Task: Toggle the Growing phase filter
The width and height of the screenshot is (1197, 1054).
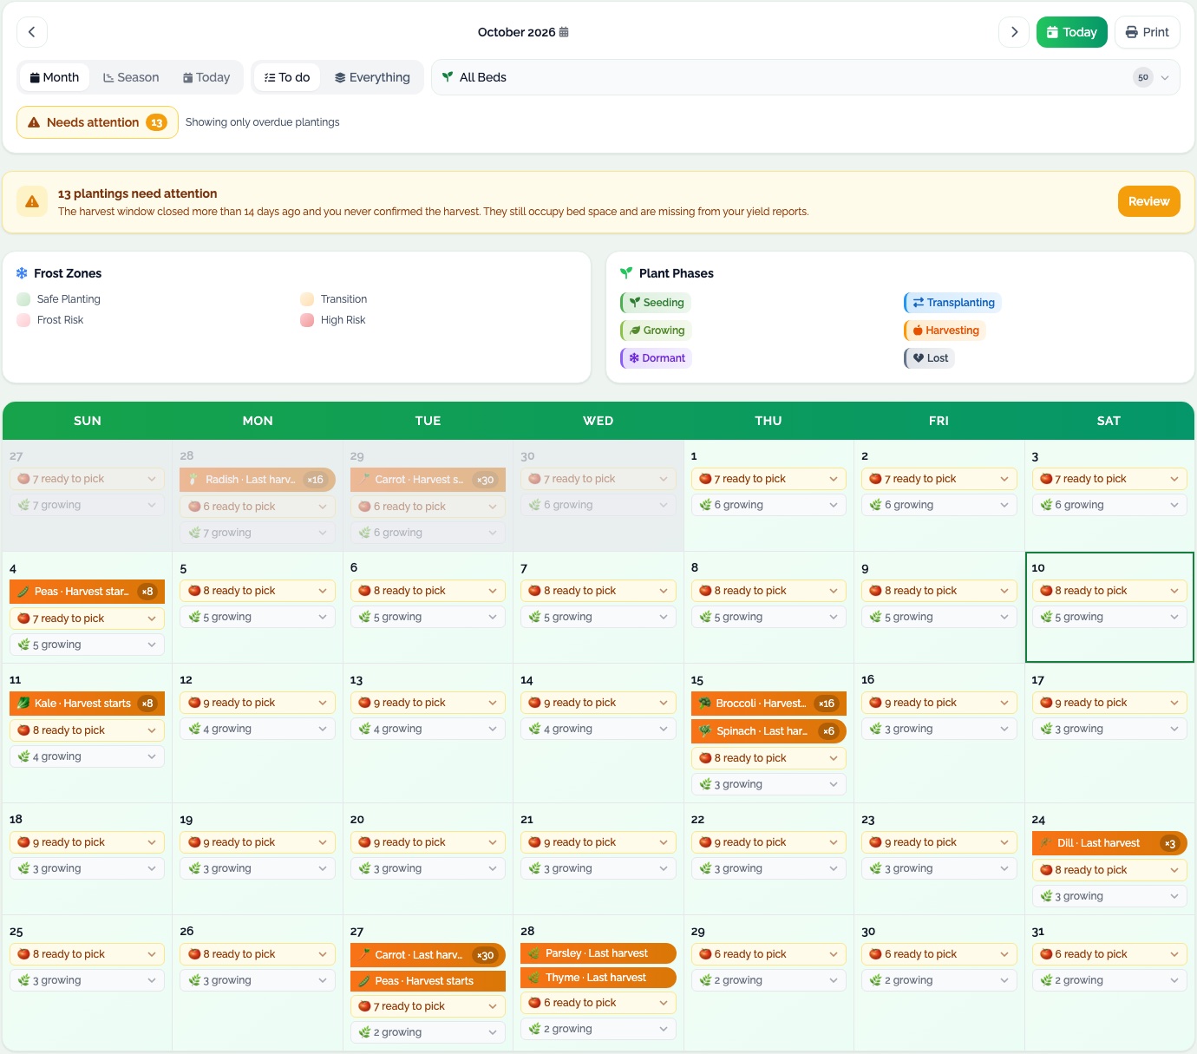Action: (x=657, y=331)
